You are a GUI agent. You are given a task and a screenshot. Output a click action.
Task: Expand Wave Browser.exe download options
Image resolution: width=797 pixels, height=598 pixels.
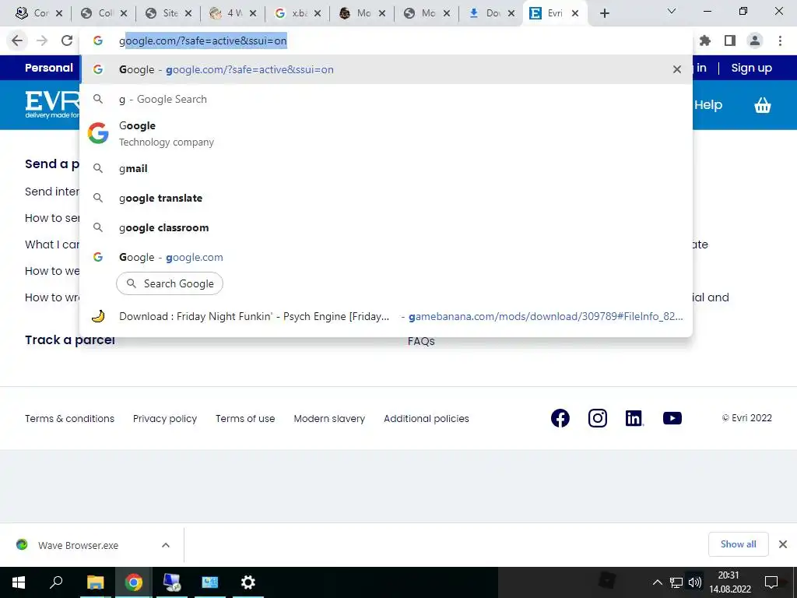pyautogui.click(x=166, y=545)
